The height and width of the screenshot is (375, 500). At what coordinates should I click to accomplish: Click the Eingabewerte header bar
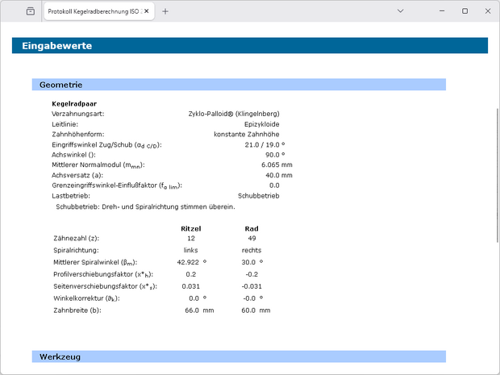pos(249,46)
